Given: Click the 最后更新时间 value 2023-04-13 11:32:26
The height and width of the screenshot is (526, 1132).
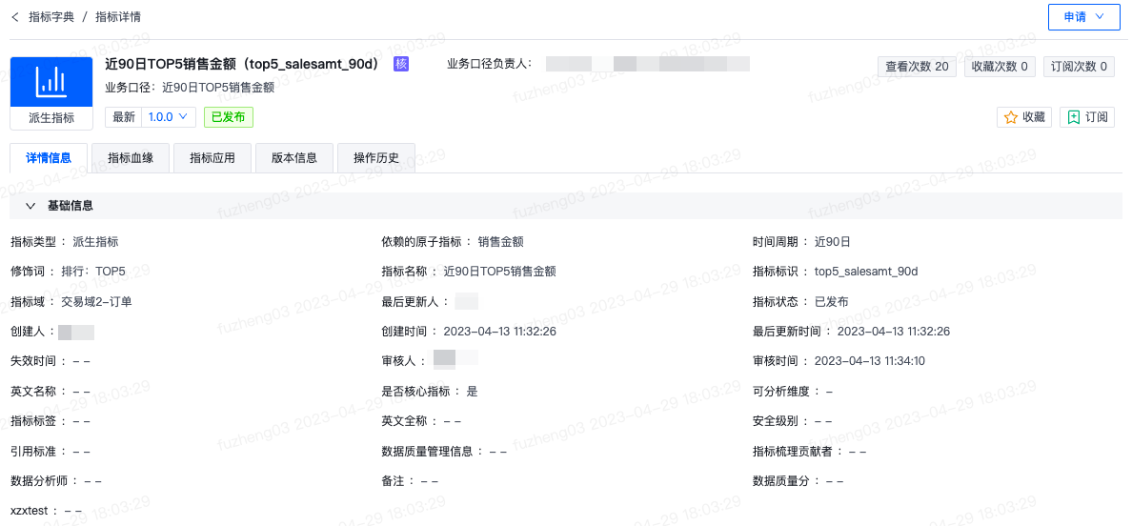Looking at the screenshot, I should (x=893, y=332).
